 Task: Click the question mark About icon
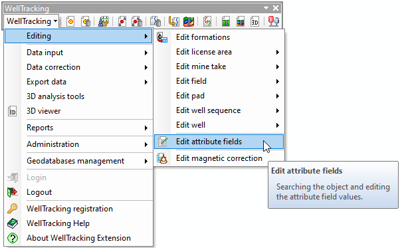12,238
